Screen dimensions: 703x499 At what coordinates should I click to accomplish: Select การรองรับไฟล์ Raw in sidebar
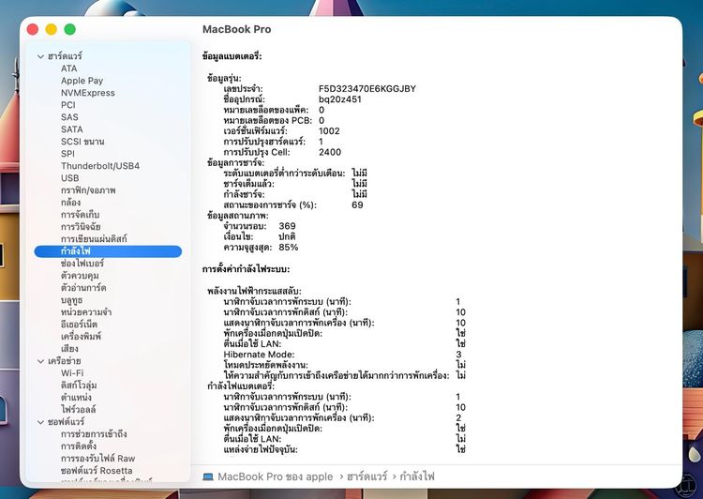[x=97, y=458]
